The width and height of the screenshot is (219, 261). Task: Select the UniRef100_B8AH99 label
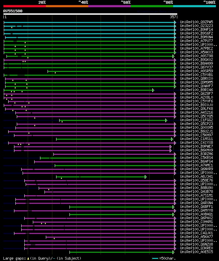pyautogui.click(x=196, y=63)
